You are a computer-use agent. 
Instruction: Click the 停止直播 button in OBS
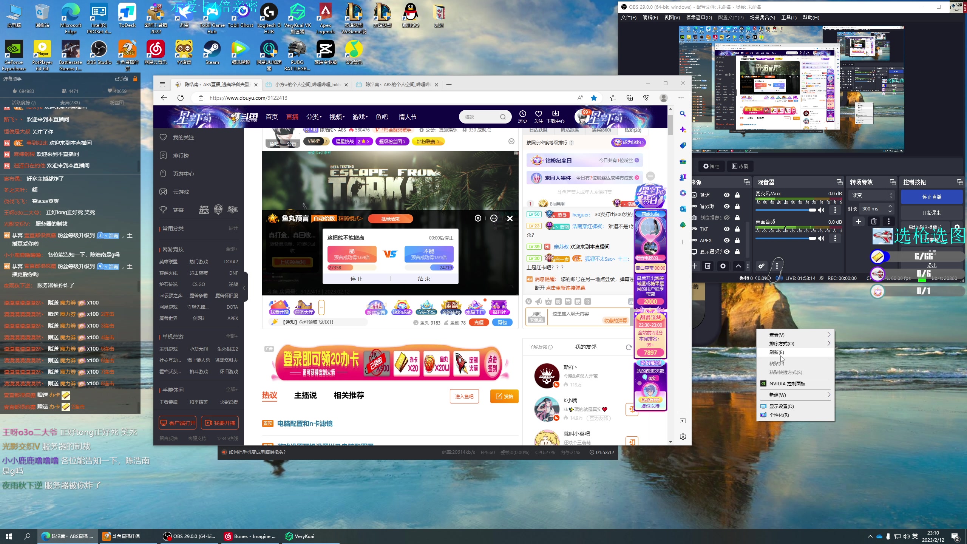coord(931,197)
